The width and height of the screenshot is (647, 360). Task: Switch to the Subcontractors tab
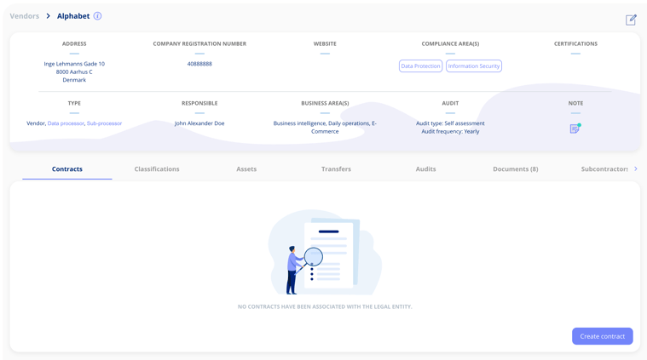(x=604, y=169)
